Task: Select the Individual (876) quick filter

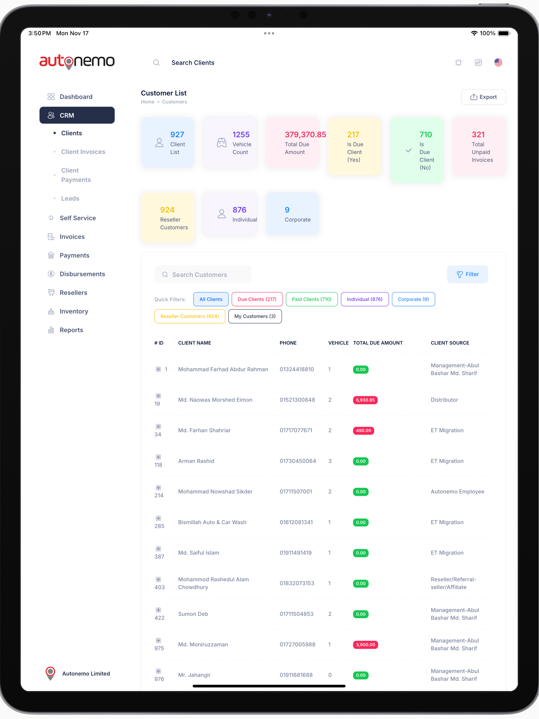Action: (x=365, y=299)
